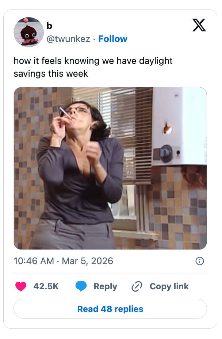The height and width of the screenshot is (339, 222).
Task: Click the blue speech bubble reply icon
Action: click(81, 286)
